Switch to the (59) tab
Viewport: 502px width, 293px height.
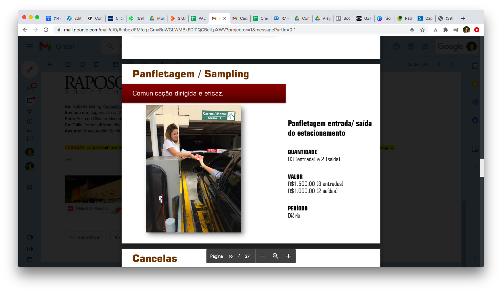[x=136, y=18]
